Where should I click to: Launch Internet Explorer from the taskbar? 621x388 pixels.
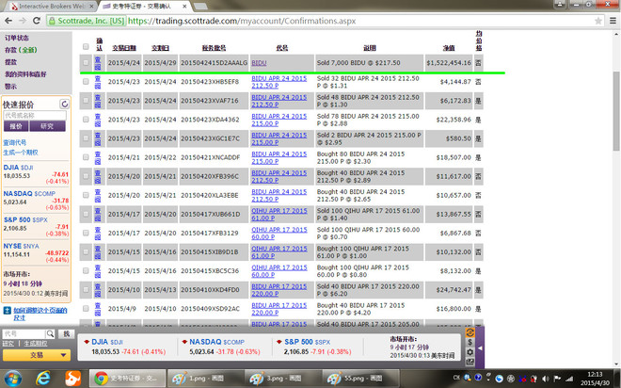(x=42, y=379)
